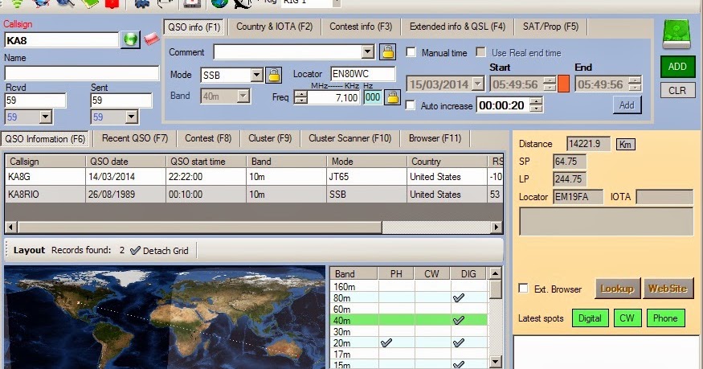The image size is (703, 369).
Task: Toggle the padlock icon next to Comment
Action: [x=388, y=52]
